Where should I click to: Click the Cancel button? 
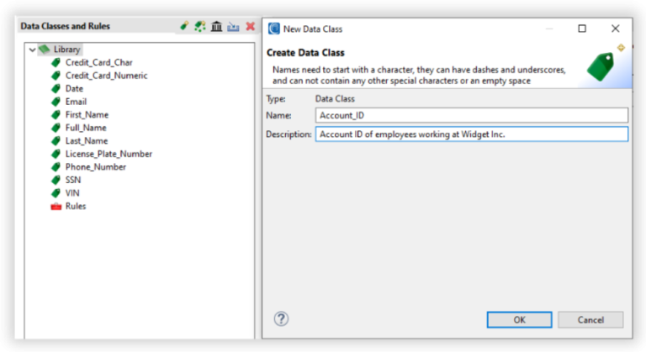click(590, 320)
